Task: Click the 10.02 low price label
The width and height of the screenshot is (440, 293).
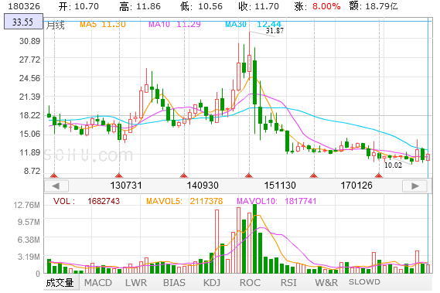Action: point(393,165)
